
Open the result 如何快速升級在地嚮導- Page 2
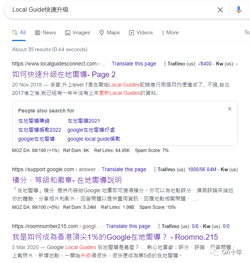[64, 74]
